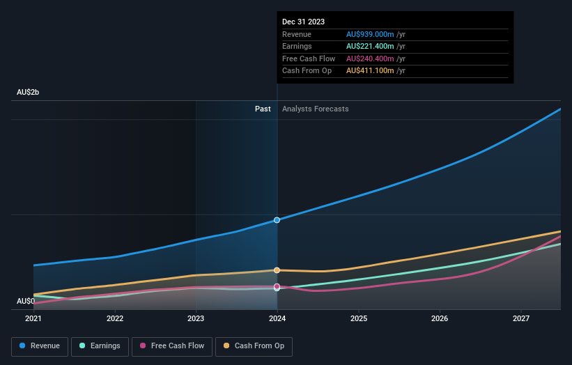Click the Free Cash Flow label in tooltip
572x365 pixels.
pyautogui.click(x=309, y=59)
